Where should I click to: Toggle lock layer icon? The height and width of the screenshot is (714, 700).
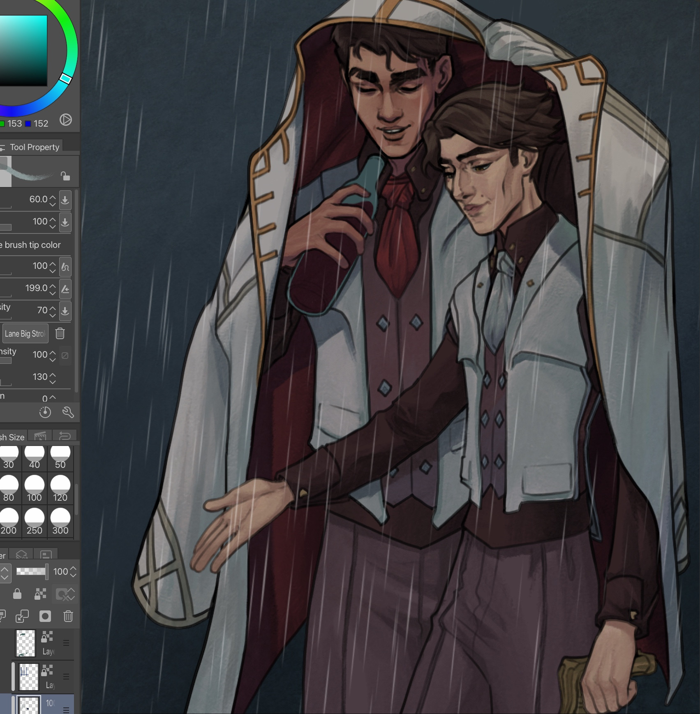(17, 594)
